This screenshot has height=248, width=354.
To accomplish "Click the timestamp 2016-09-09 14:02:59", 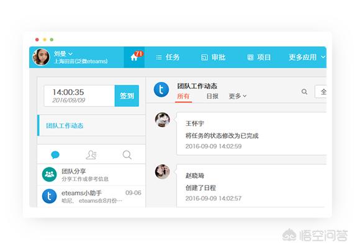I will point(214,146).
